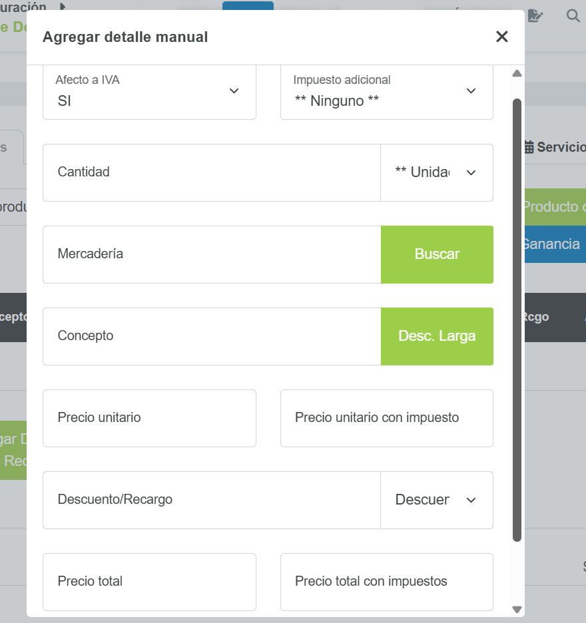
Task: Click the scrollbar down arrow in dialog
Action: click(517, 609)
